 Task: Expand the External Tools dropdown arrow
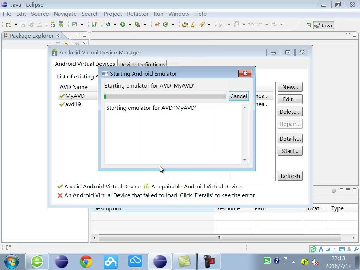tap(144, 24)
